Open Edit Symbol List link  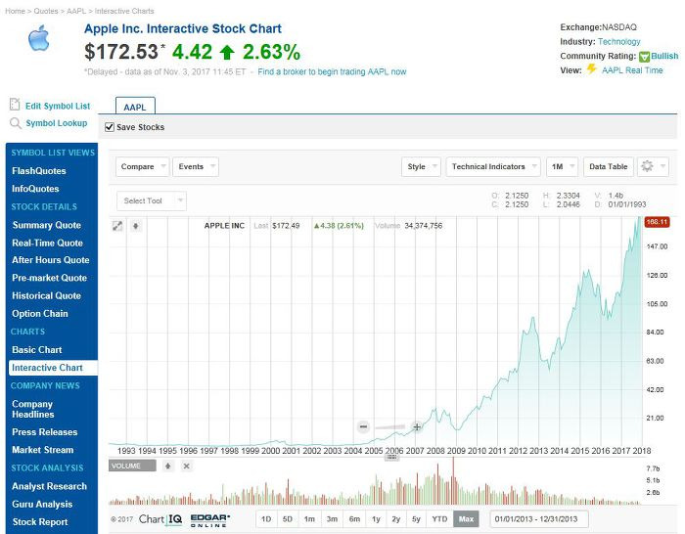coord(58,106)
